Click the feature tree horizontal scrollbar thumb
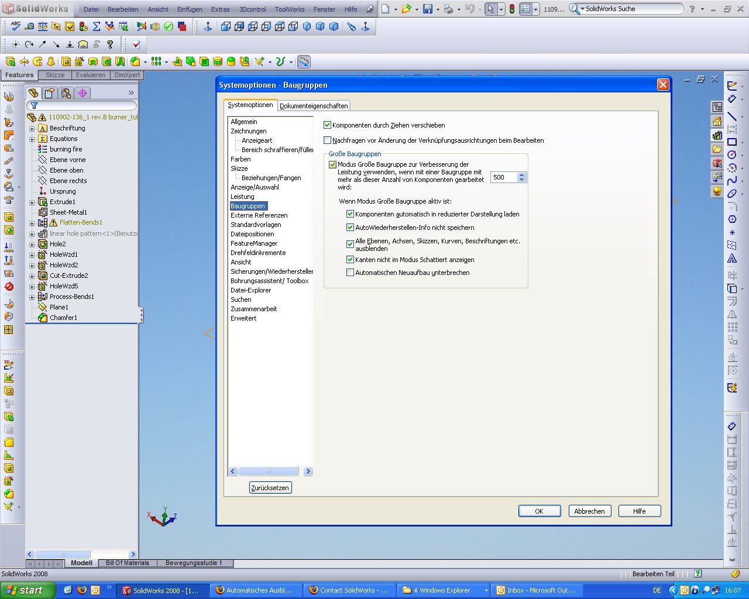 click(63, 554)
